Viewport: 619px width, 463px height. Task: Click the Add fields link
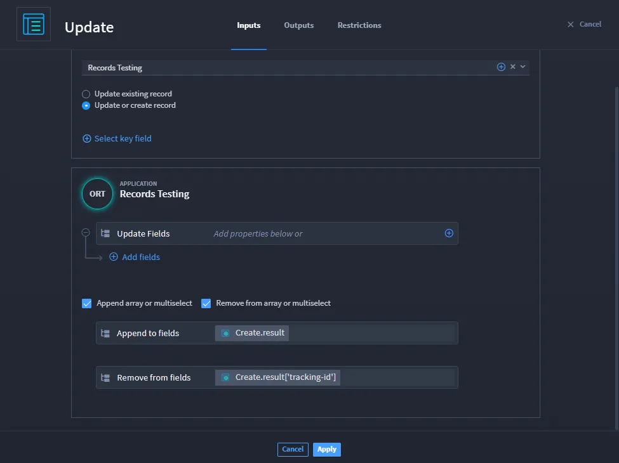point(141,257)
